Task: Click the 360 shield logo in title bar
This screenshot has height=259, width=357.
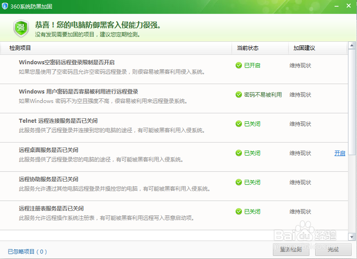Action: pos(5,6)
